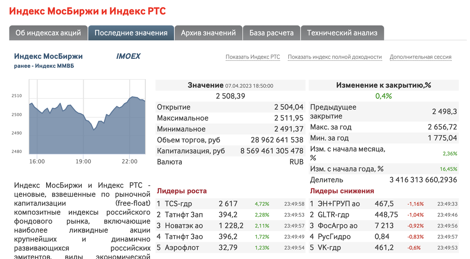Click the 19:00 chart time label
The image size is (470, 259).
83,161
